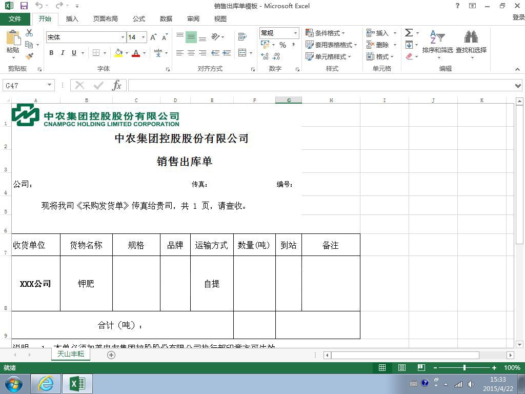The height and width of the screenshot is (394, 525).
Task: Expand Format as Table menu
Action: pos(331,45)
